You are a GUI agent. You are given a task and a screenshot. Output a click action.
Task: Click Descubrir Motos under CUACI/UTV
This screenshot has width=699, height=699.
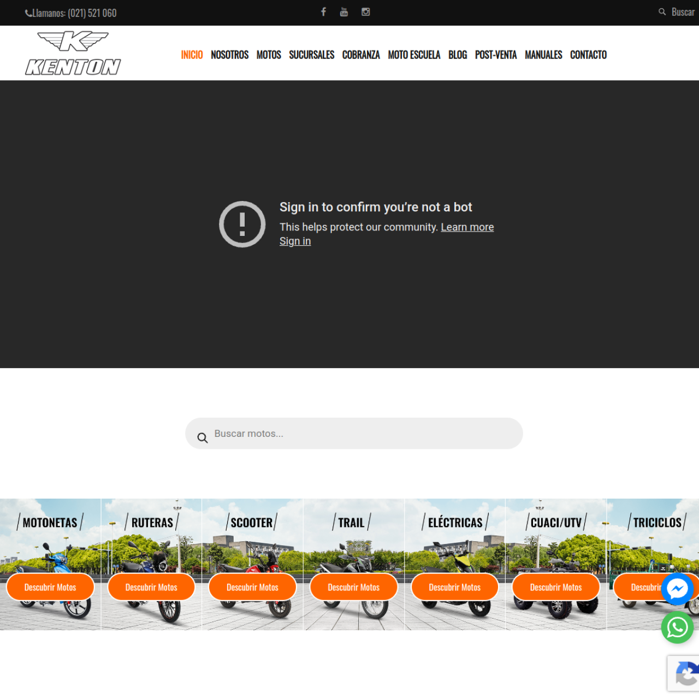pyautogui.click(x=556, y=588)
